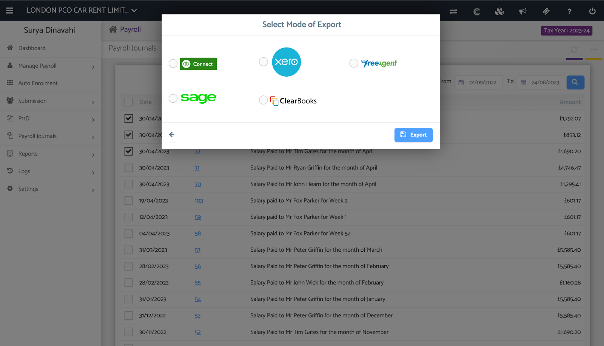Expand the Logs menu
The height and width of the screenshot is (346, 604).
pos(51,171)
